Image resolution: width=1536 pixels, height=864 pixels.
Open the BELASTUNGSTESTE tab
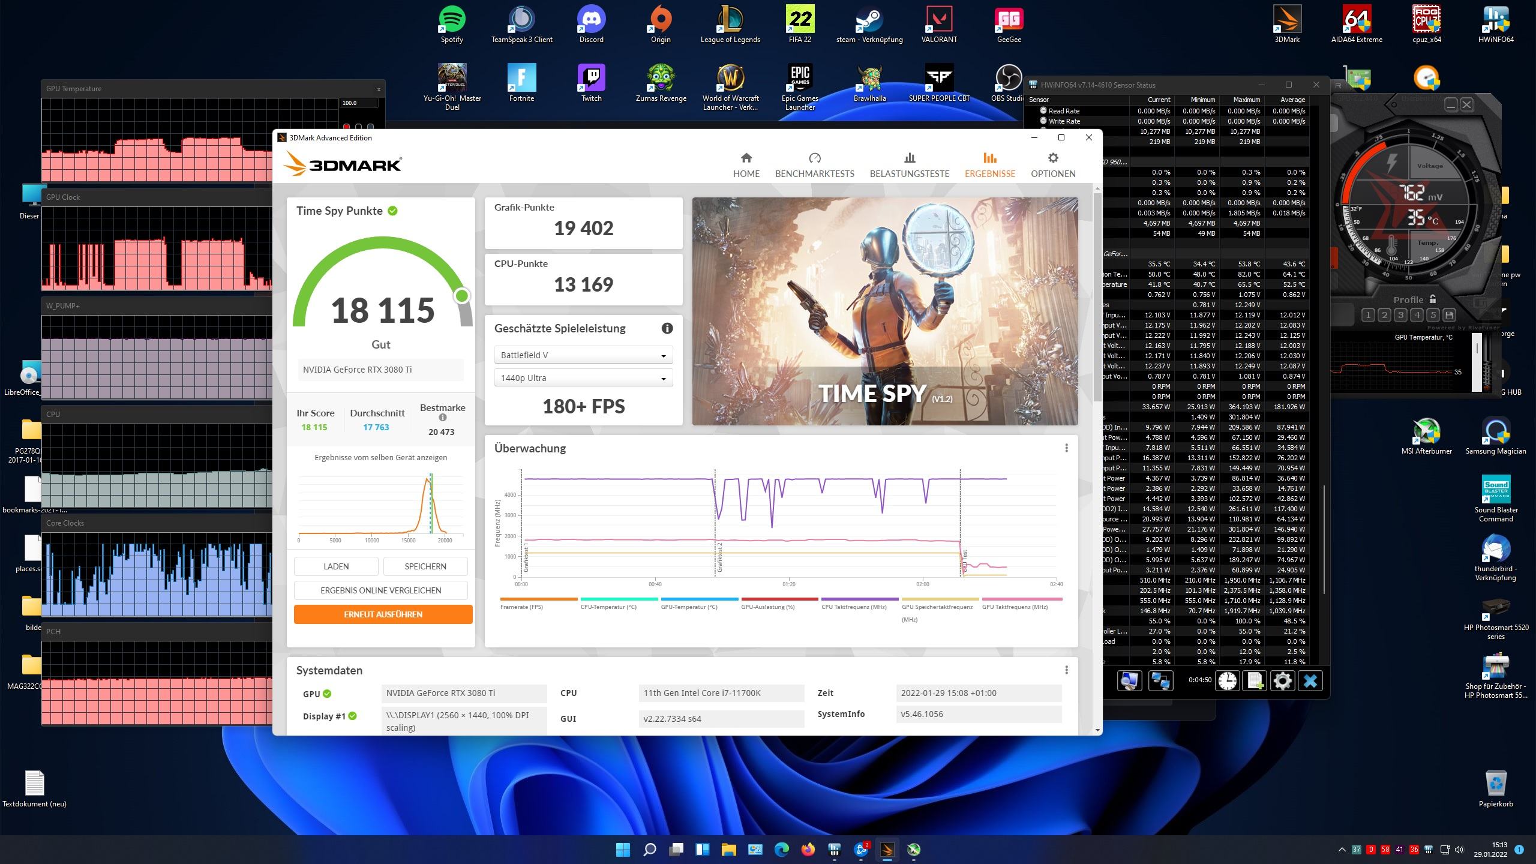coord(910,165)
